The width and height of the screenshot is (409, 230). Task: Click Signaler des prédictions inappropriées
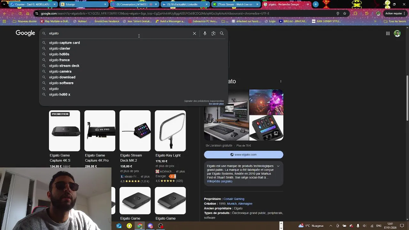204,101
